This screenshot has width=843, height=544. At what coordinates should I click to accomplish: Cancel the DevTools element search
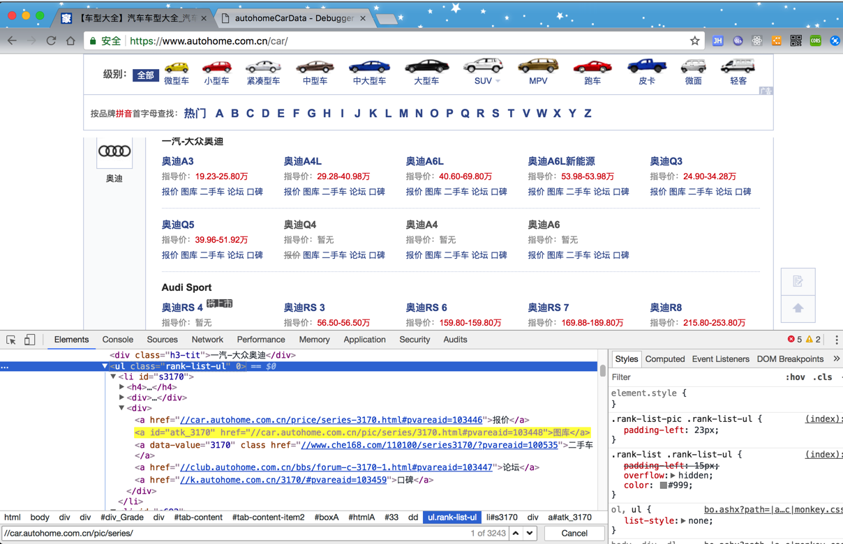click(574, 534)
